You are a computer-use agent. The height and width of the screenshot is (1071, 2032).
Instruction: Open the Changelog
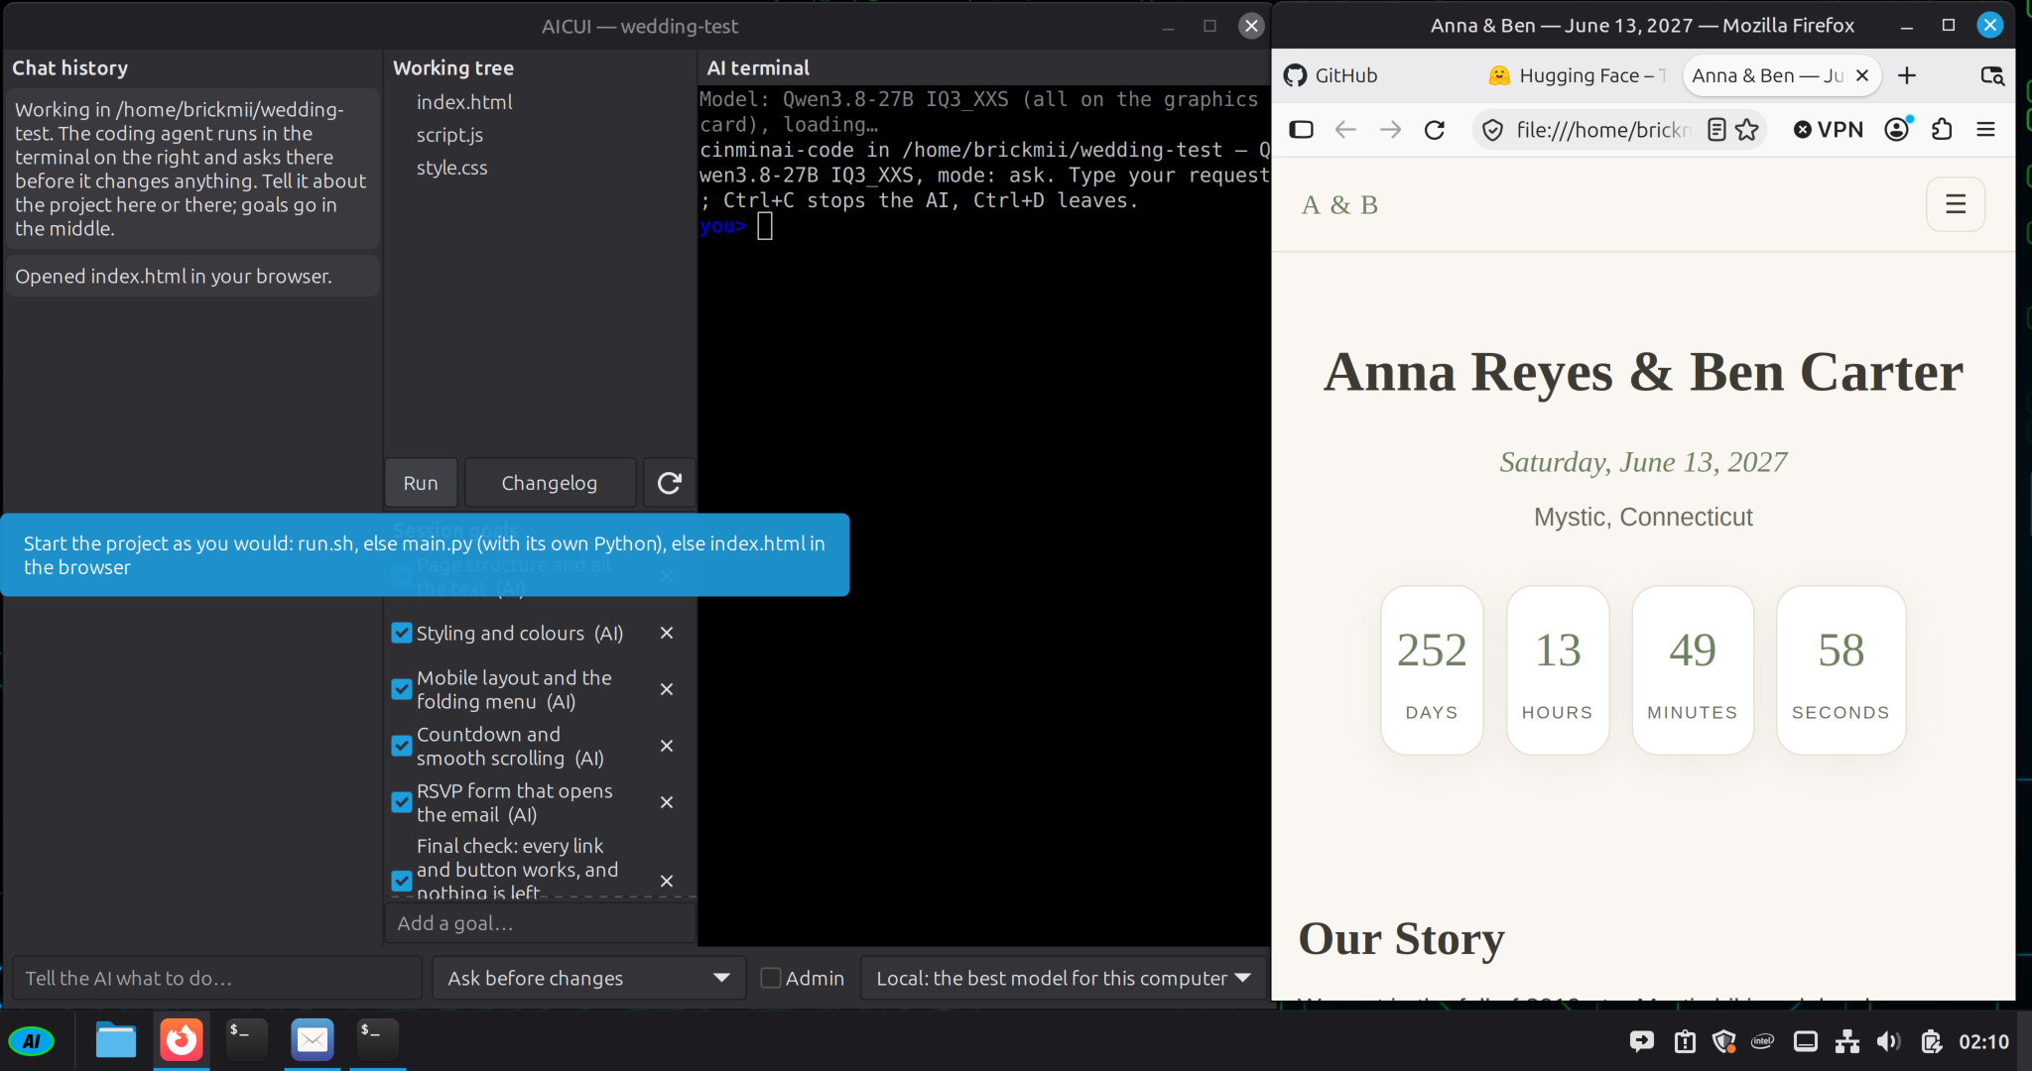pyautogui.click(x=550, y=483)
